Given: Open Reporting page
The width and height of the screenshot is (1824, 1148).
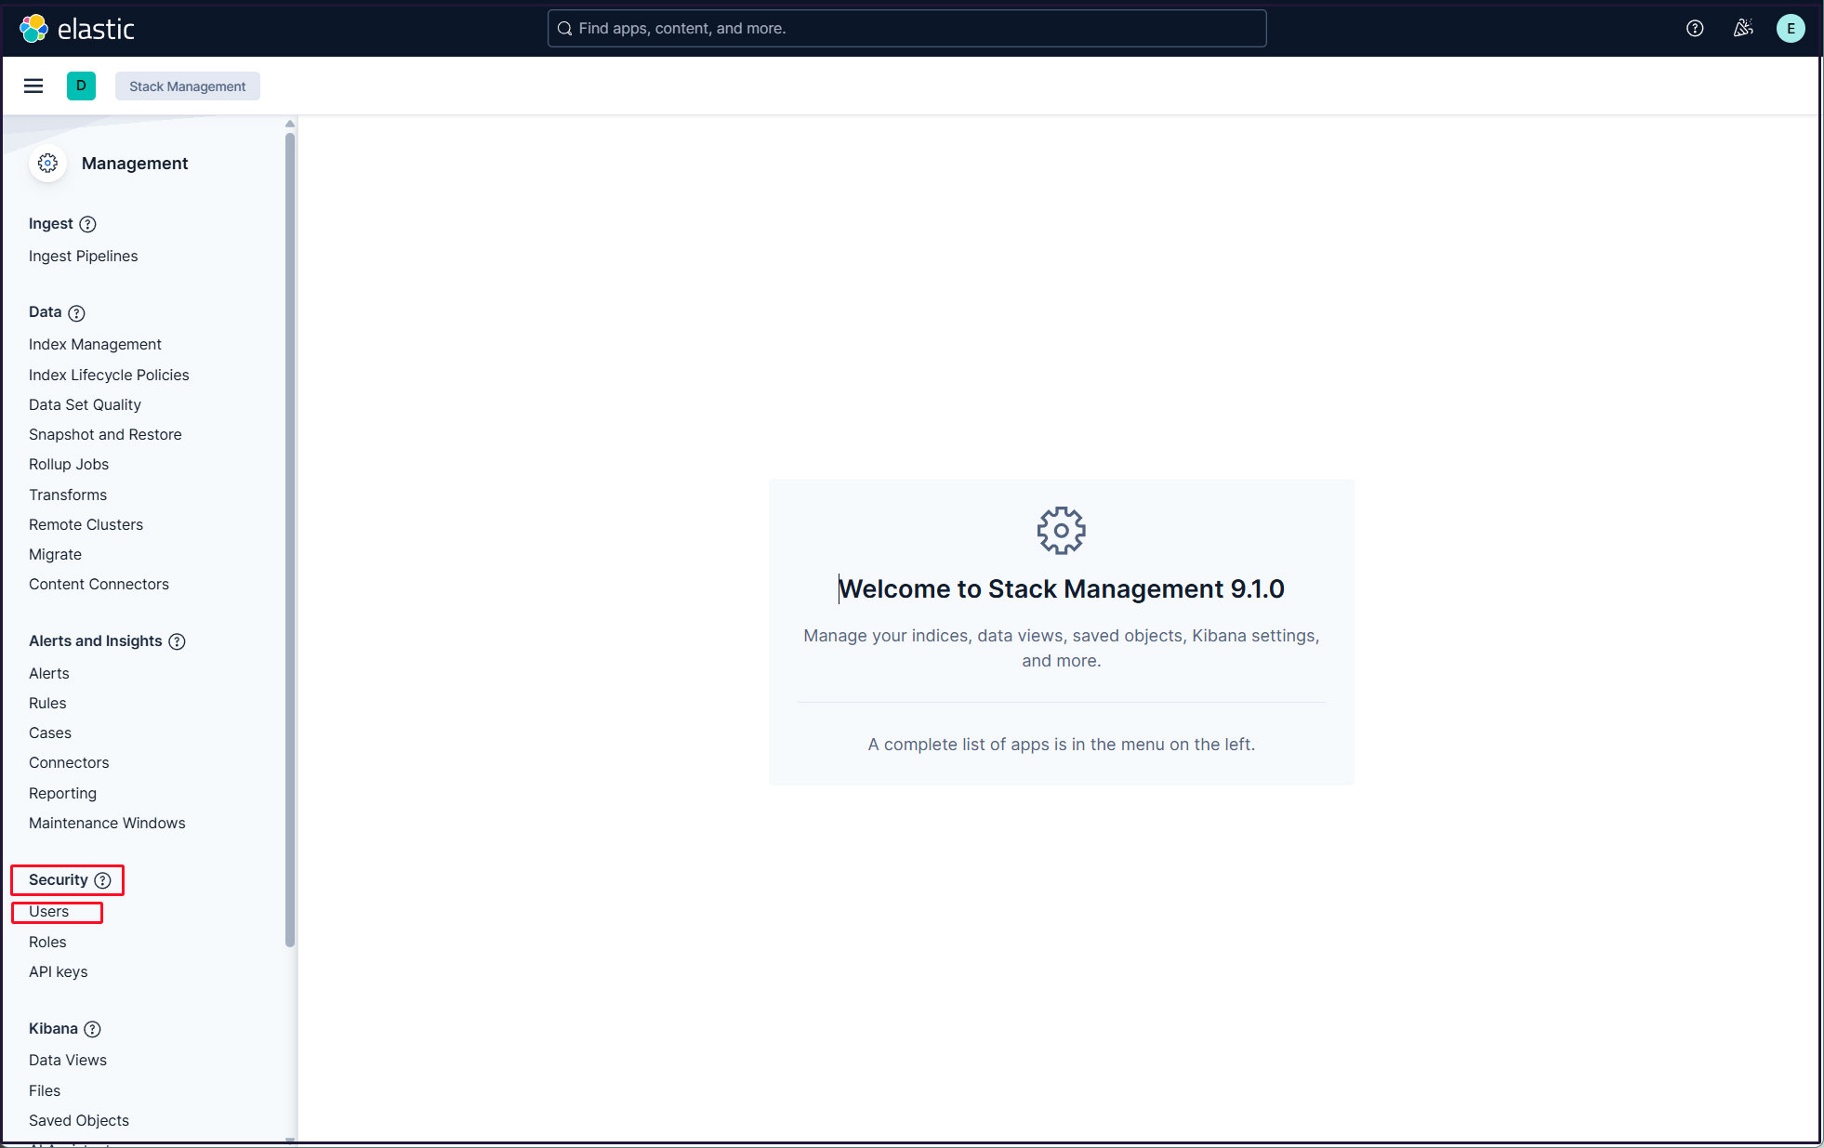Looking at the screenshot, I should tap(62, 793).
